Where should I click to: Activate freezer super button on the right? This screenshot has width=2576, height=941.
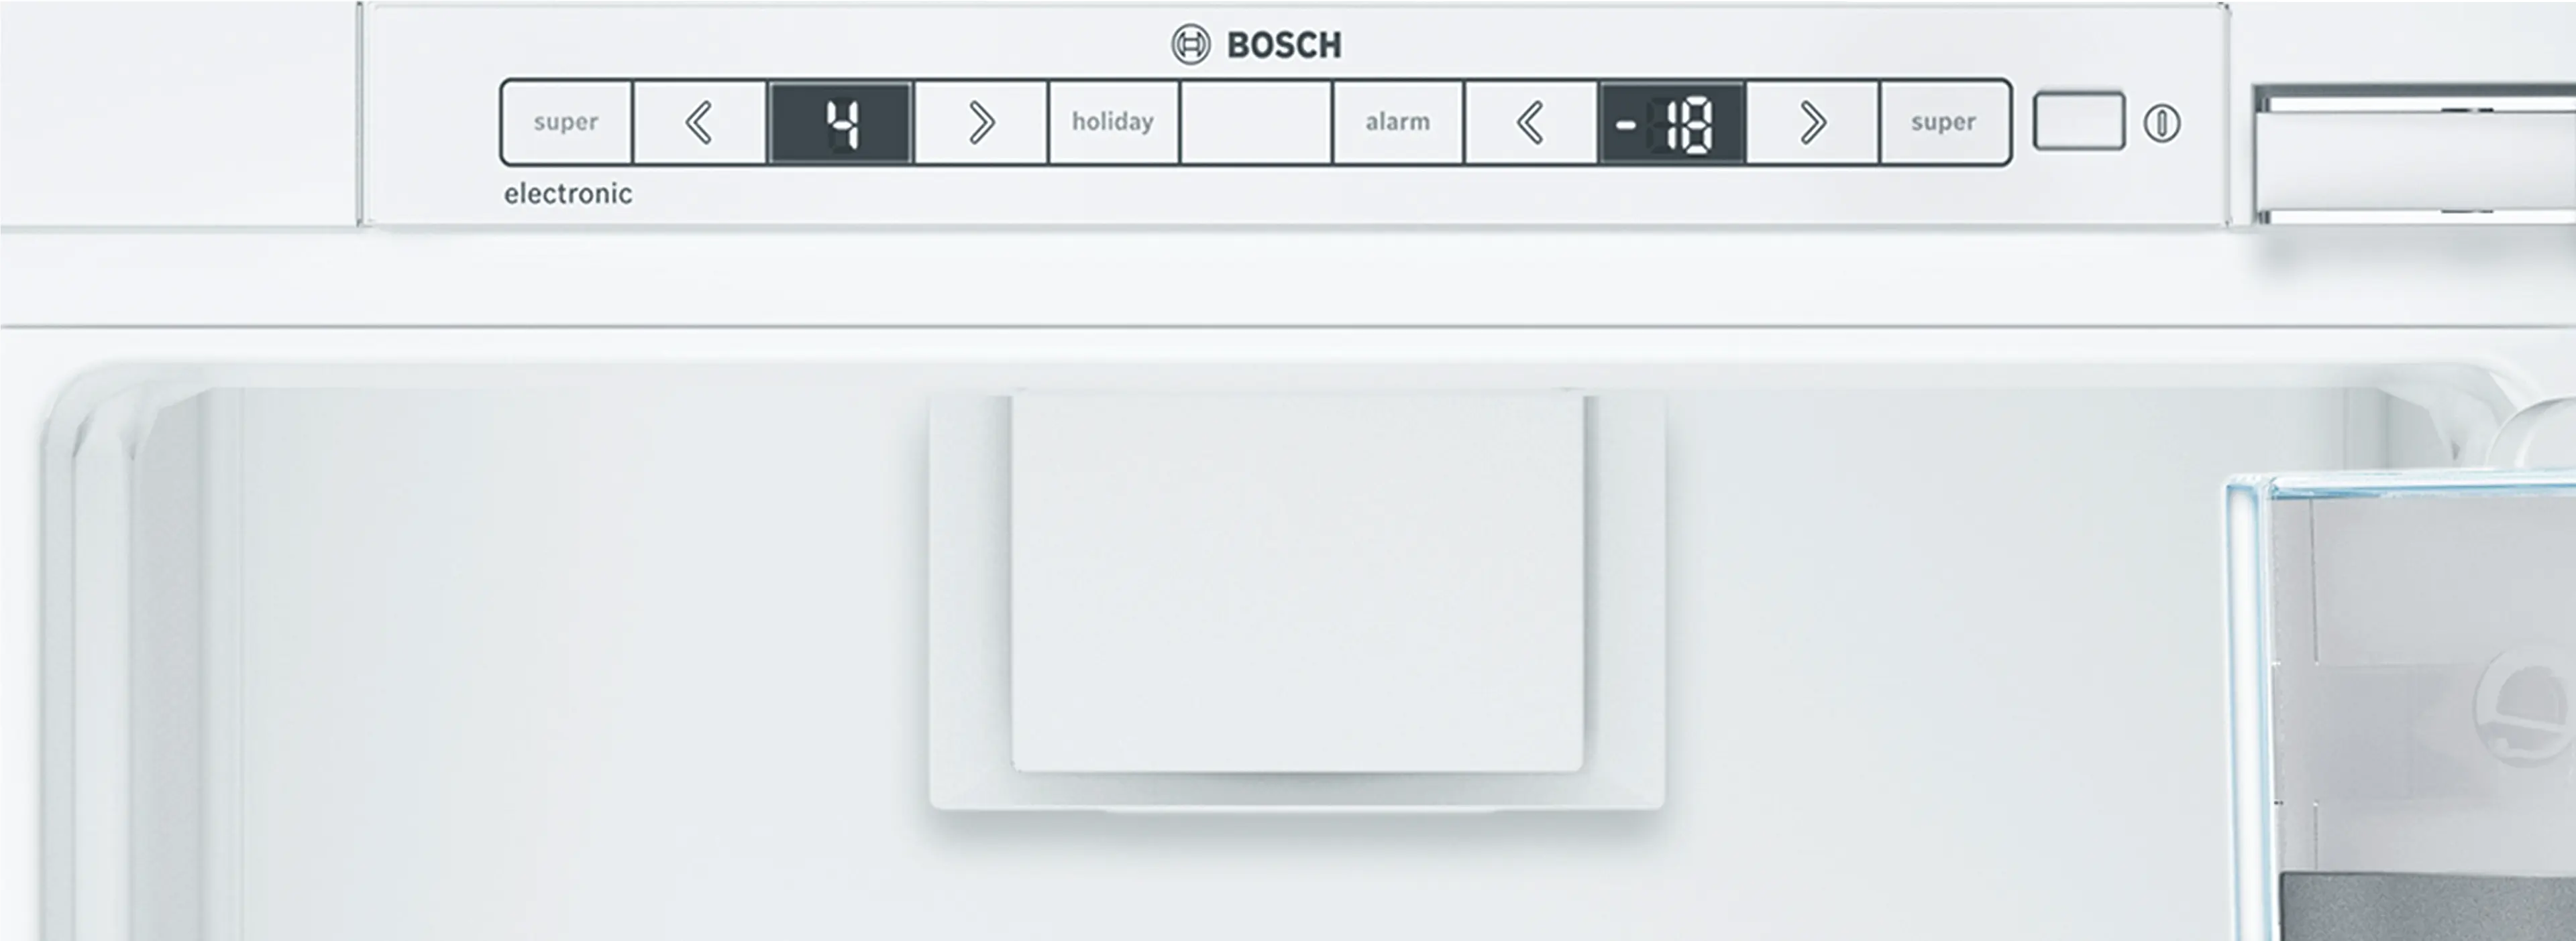(x=1944, y=122)
